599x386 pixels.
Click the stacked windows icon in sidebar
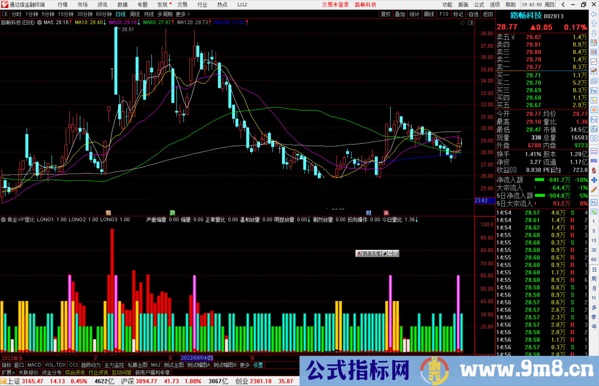pyautogui.click(x=594, y=81)
